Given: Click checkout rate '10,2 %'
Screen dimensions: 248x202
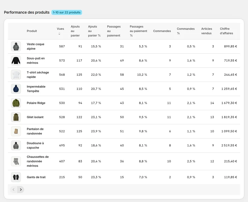Looking at the screenshot, I should click(142, 75).
